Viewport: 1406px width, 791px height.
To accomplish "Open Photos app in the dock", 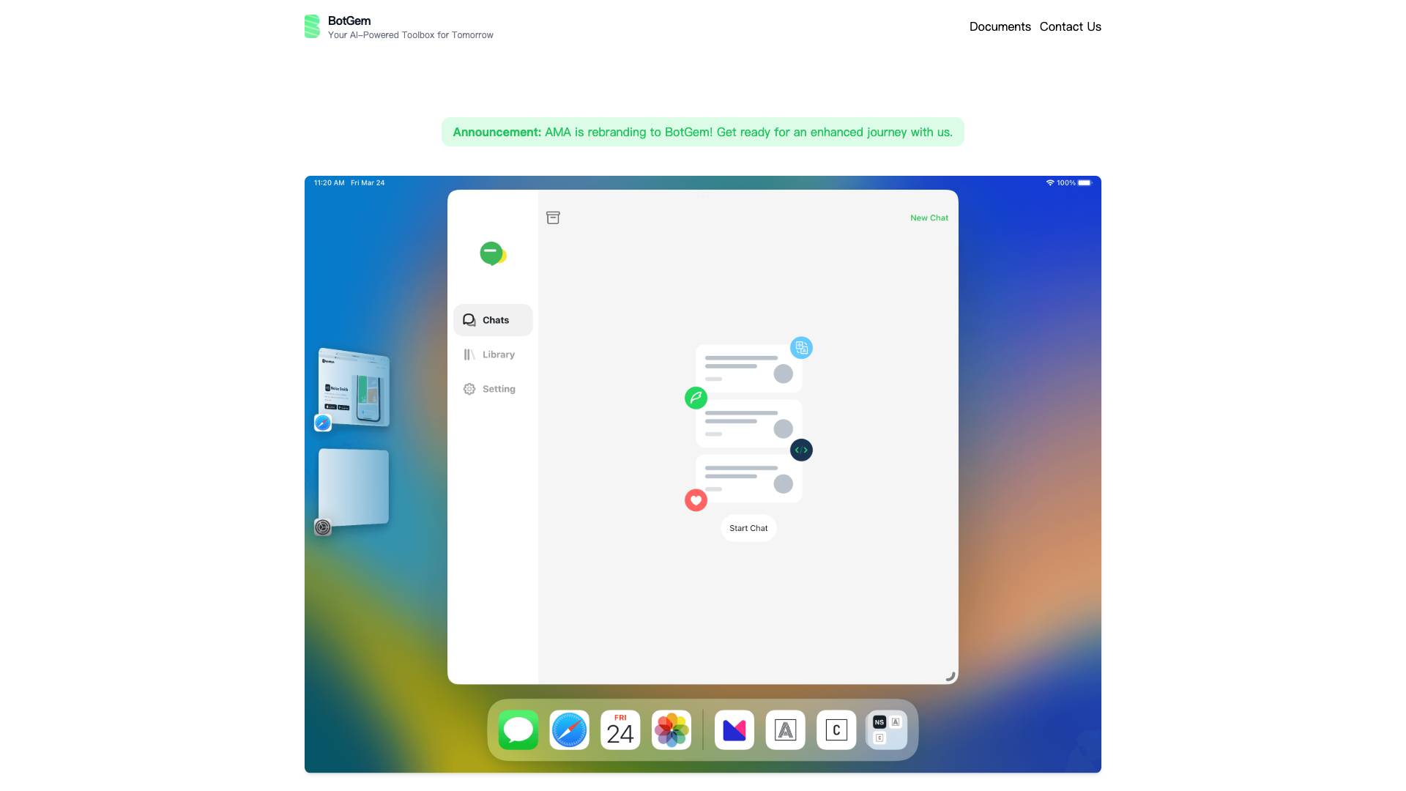I will click(672, 729).
